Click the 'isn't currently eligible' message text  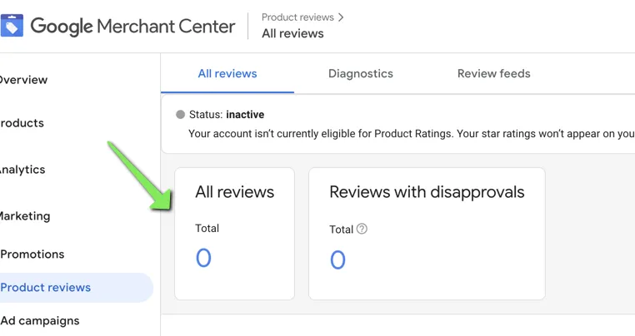click(411, 134)
